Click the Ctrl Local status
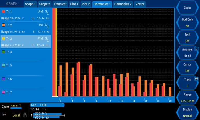 [x=16, y=115]
